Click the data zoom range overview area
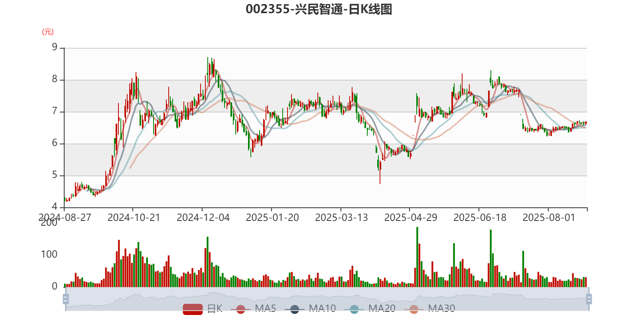Viewport: 638px width, 319px height. click(x=327, y=299)
